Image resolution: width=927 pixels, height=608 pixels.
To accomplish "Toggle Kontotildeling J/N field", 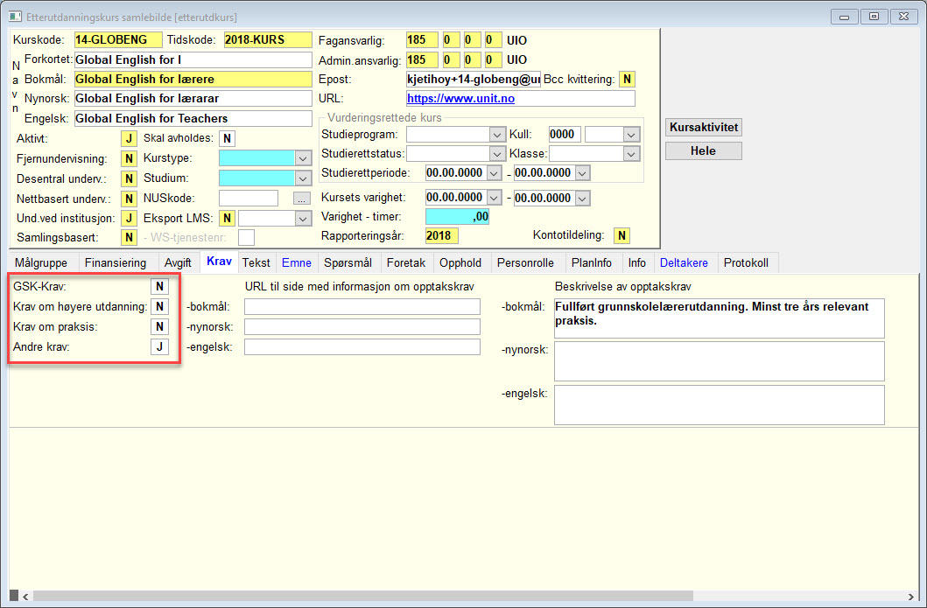I will [622, 235].
